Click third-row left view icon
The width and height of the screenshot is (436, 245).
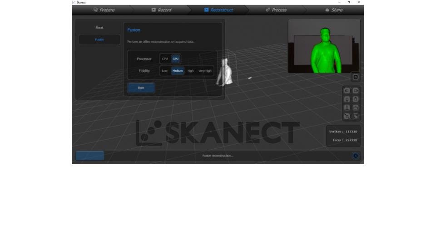tap(347, 108)
